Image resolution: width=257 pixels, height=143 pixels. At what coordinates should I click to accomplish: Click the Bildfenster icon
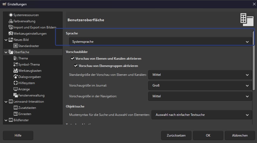click(11, 120)
